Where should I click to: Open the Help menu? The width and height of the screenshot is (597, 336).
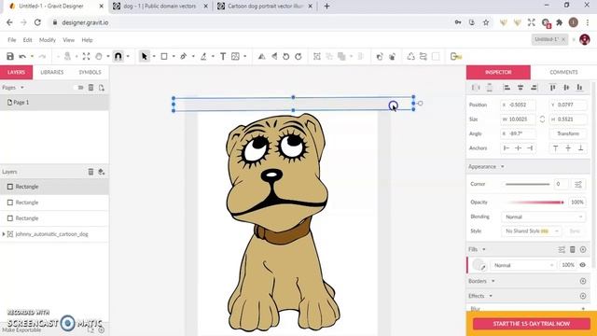(x=87, y=39)
